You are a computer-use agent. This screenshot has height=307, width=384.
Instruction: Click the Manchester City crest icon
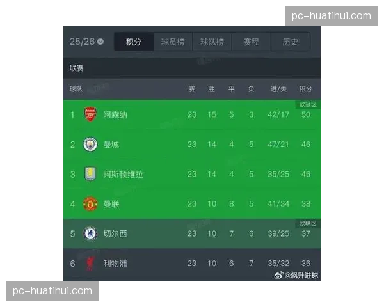pos(90,145)
